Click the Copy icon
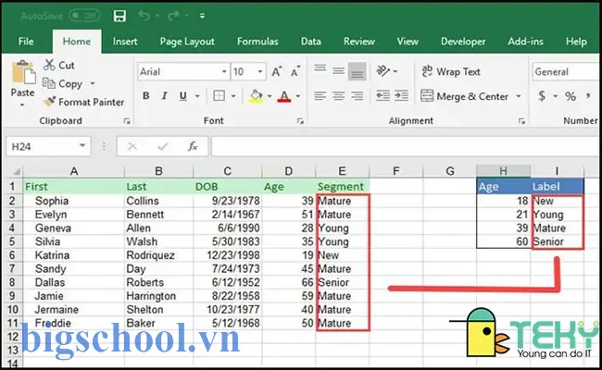Image resolution: width=602 pixels, height=370 pixels. (x=49, y=83)
